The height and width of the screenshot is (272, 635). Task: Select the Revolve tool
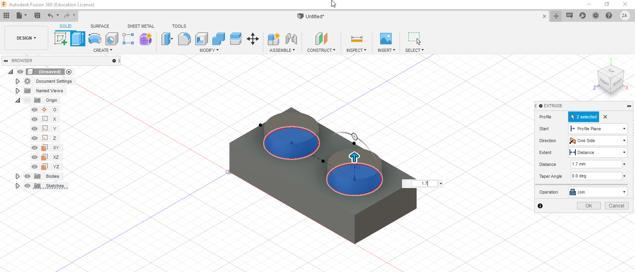click(x=95, y=39)
